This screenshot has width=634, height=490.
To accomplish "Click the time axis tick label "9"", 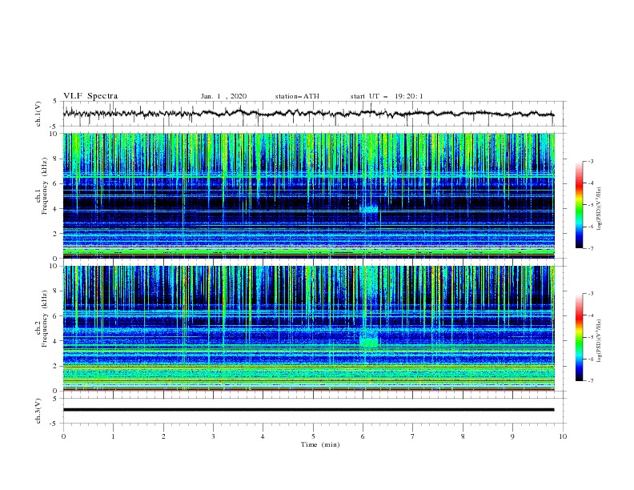I will pos(512,436).
